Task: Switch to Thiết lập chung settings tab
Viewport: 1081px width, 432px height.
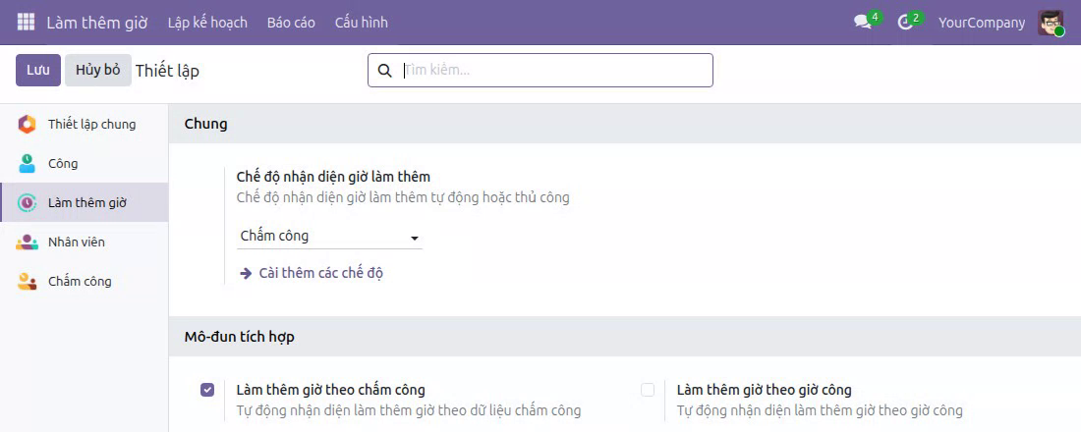Action: click(x=85, y=125)
